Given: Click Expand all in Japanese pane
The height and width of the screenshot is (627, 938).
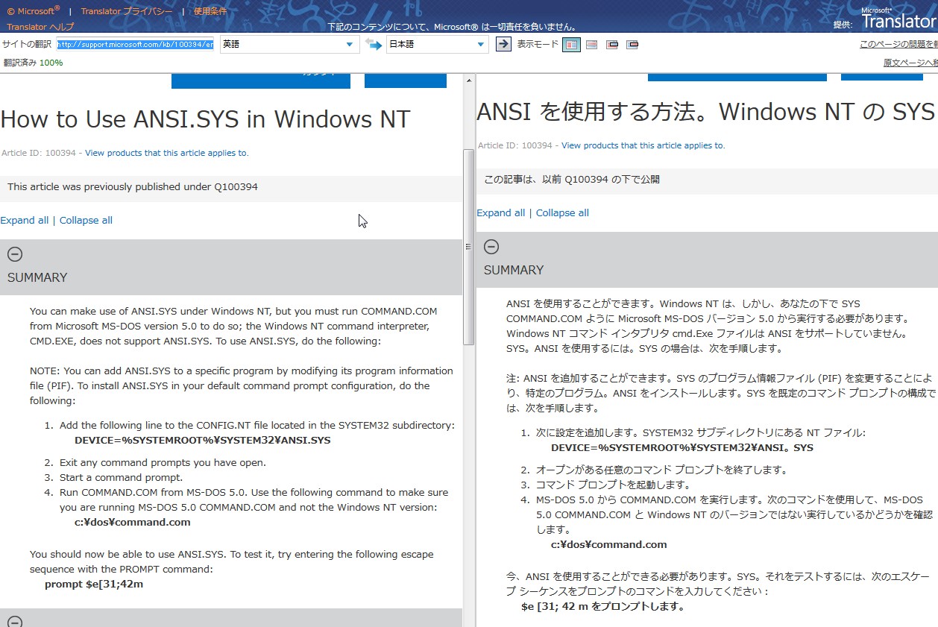Looking at the screenshot, I should tap(500, 212).
